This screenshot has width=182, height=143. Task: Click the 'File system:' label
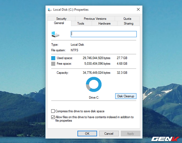[58, 50]
